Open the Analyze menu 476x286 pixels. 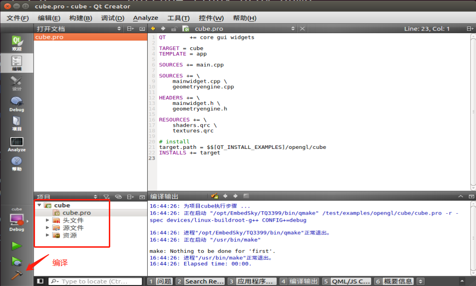click(x=145, y=18)
